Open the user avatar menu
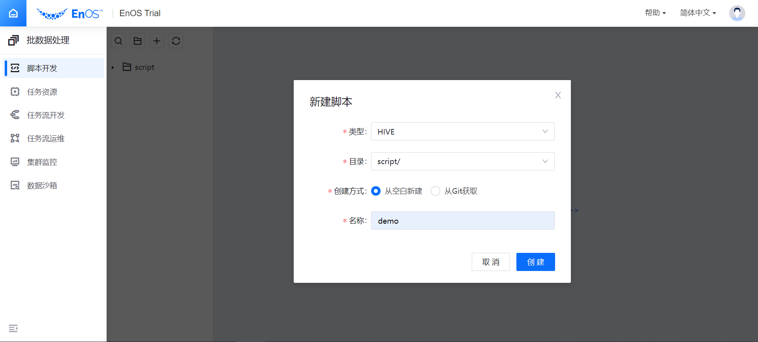 (x=737, y=13)
